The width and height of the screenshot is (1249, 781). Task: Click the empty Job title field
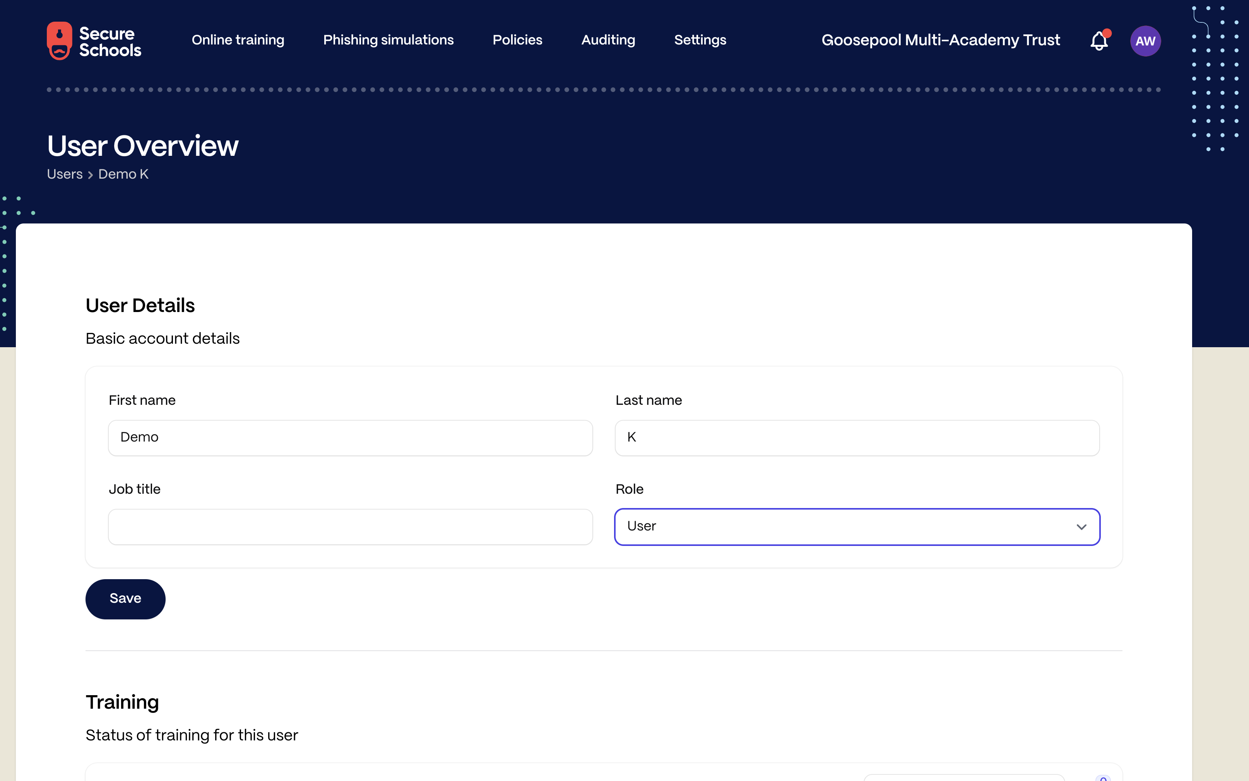350,526
